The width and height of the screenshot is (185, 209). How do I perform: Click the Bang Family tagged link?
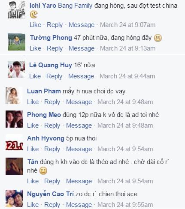(75, 6)
